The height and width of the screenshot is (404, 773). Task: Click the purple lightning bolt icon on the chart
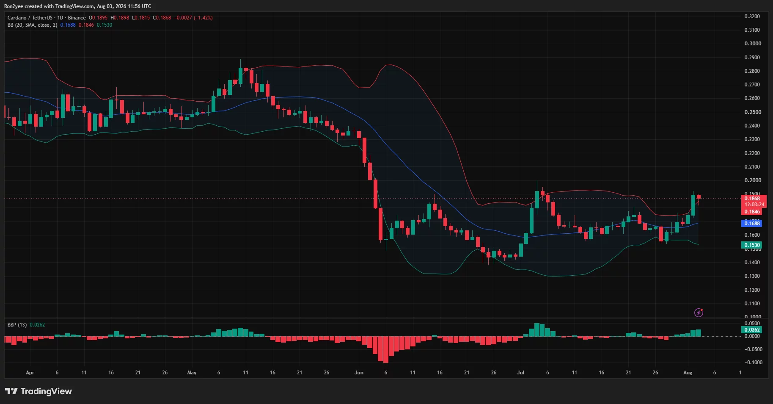pyautogui.click(x=699, y=313)
